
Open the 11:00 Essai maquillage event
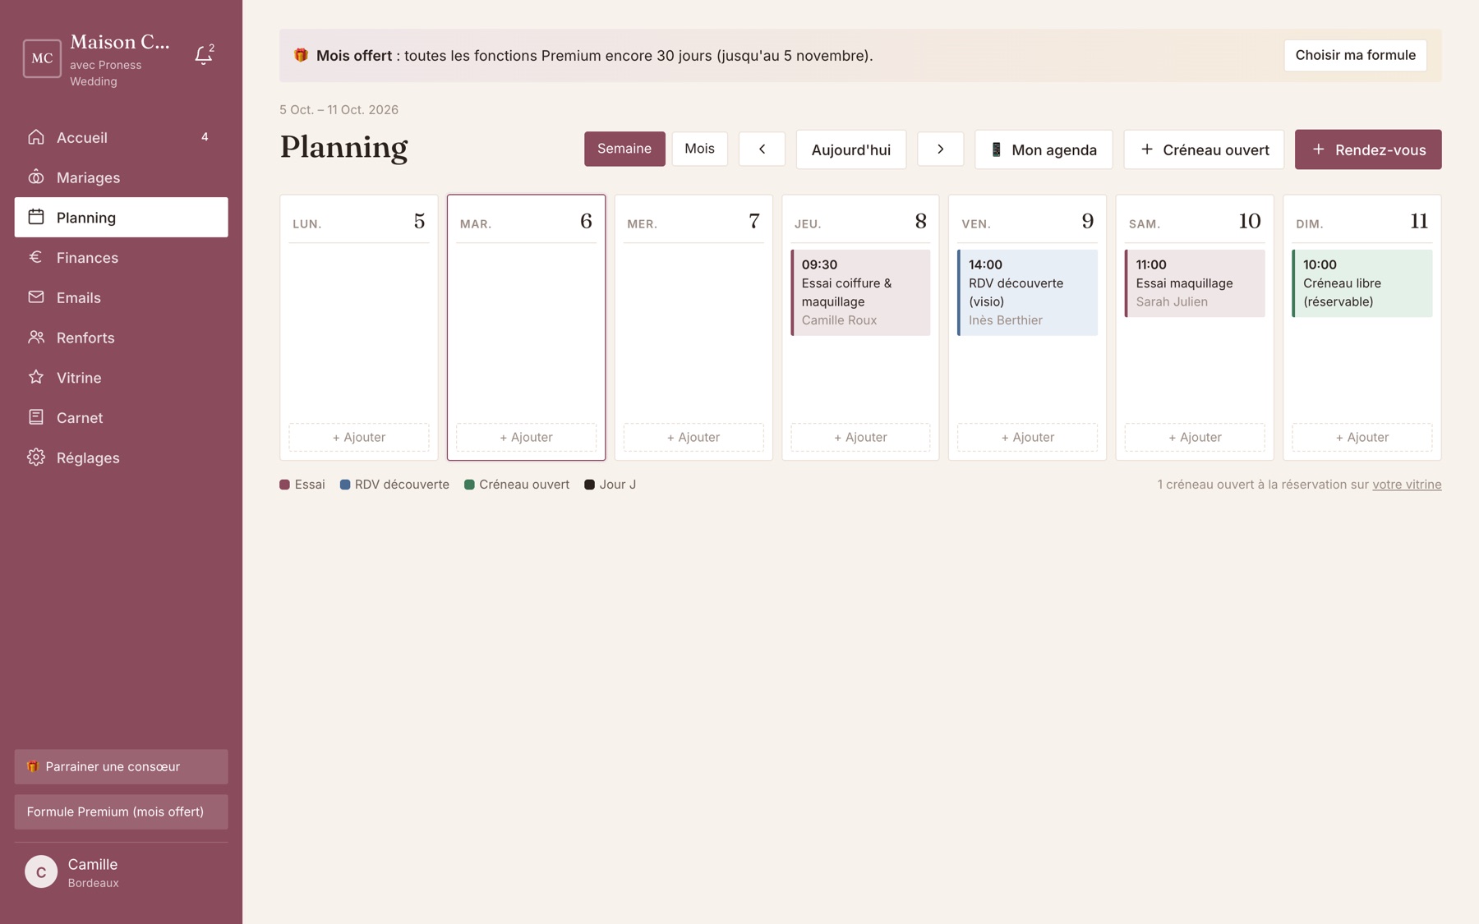click(1195, 283)
